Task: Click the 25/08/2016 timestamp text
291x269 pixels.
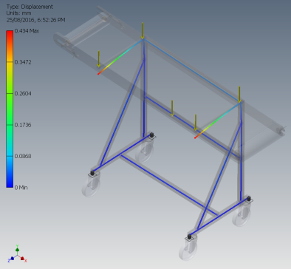Action: 36,20
